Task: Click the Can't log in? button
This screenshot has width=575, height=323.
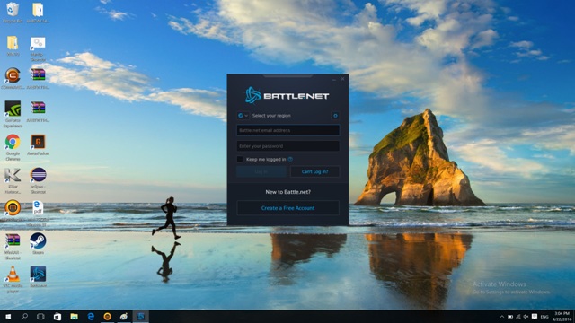Action: point(314,171)
